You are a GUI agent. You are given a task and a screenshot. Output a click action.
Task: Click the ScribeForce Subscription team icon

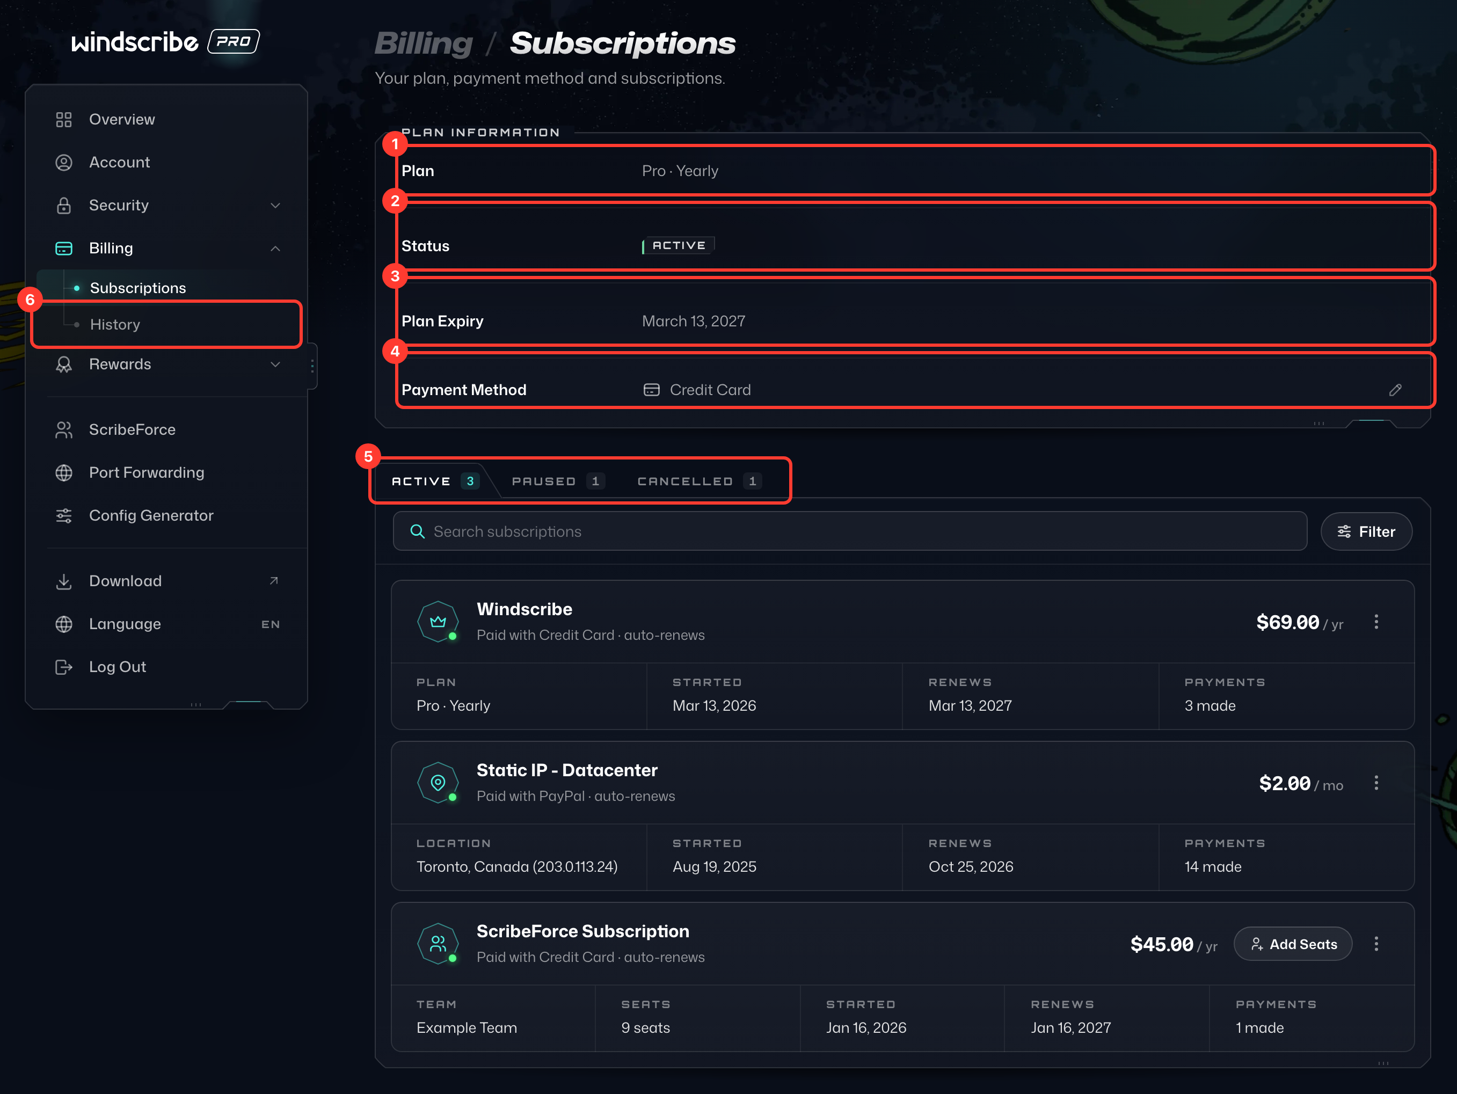coord(438,943)
